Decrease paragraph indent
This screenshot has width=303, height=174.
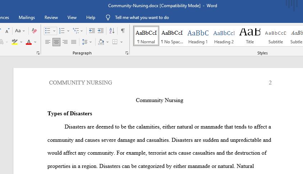coord(92,31)
